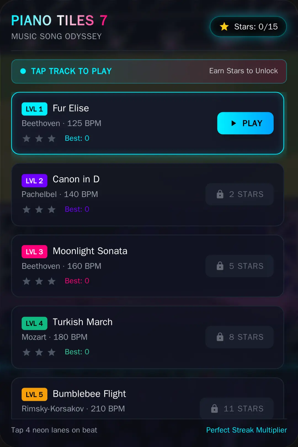298x447 pixels.
Task: Click the lock icon on 2 STARS badge
Action: [x=220, y=194]
